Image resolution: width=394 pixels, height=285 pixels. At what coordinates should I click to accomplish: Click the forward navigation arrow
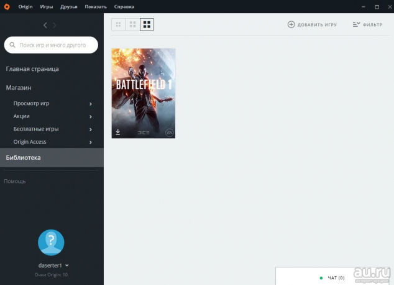pos(55,25)
